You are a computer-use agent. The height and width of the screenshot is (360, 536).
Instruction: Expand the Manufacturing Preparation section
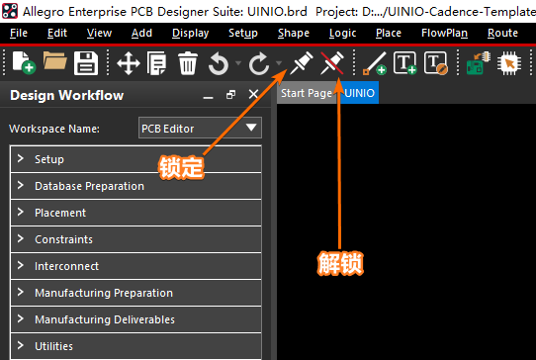pos(136,293)
